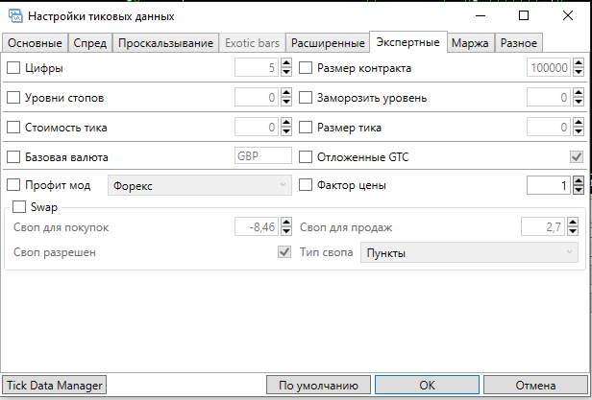Decrease Своп для покупок with down arrow
This screenshot has height=400, width=592.
click(x=286, y=231)
